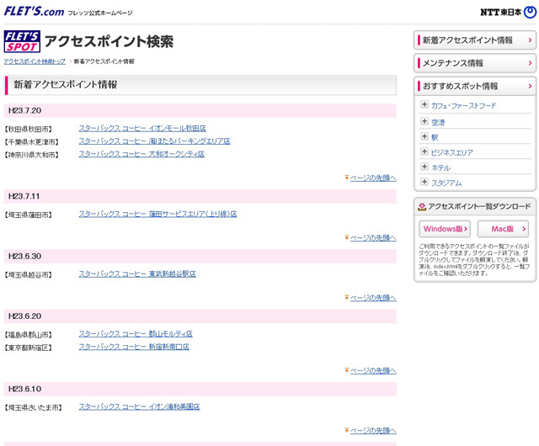The width and height of the screenshot is (539, 446).
Task: Click the H23.7.20 date heading
Action: tap(24, 110)
